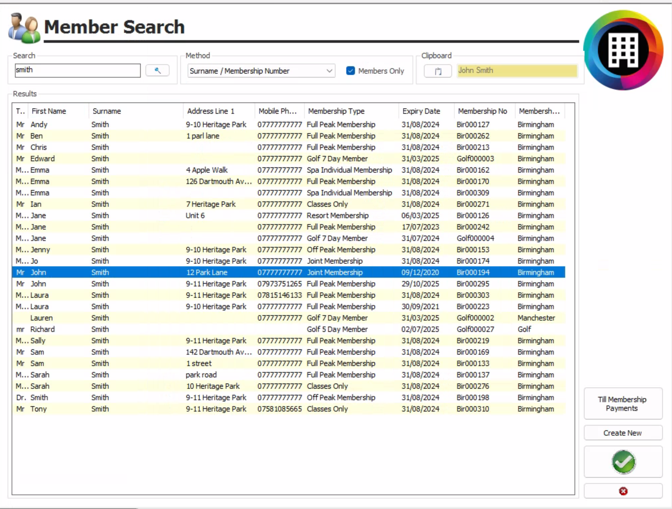Select Emma Smith with number Bir000170
The height and width of the screenshot is (509, 672).
coord(289,182)
